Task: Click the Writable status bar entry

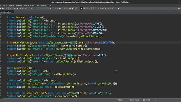Action: pos(120,100)
